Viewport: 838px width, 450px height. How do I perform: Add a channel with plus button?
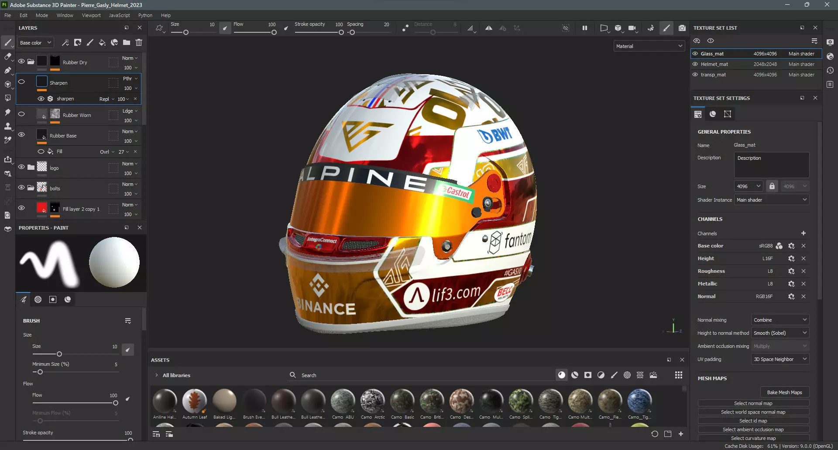[804, 233]
